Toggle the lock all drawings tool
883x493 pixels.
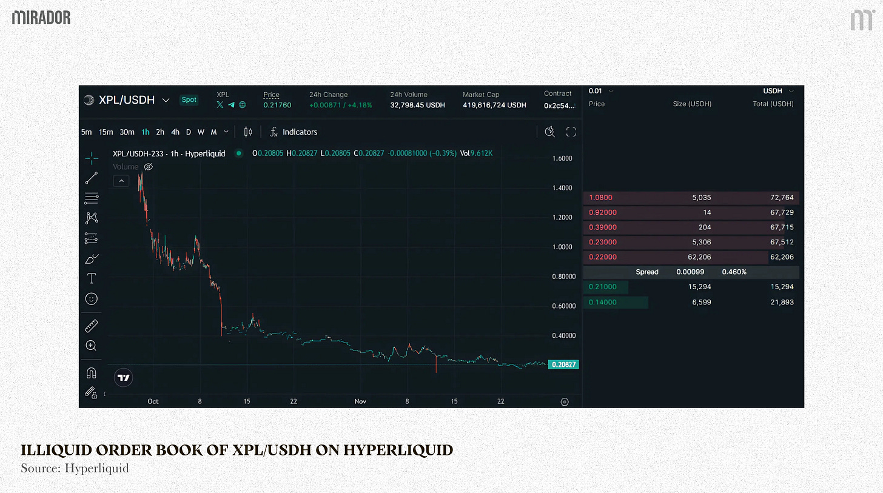tap(92, 392)
